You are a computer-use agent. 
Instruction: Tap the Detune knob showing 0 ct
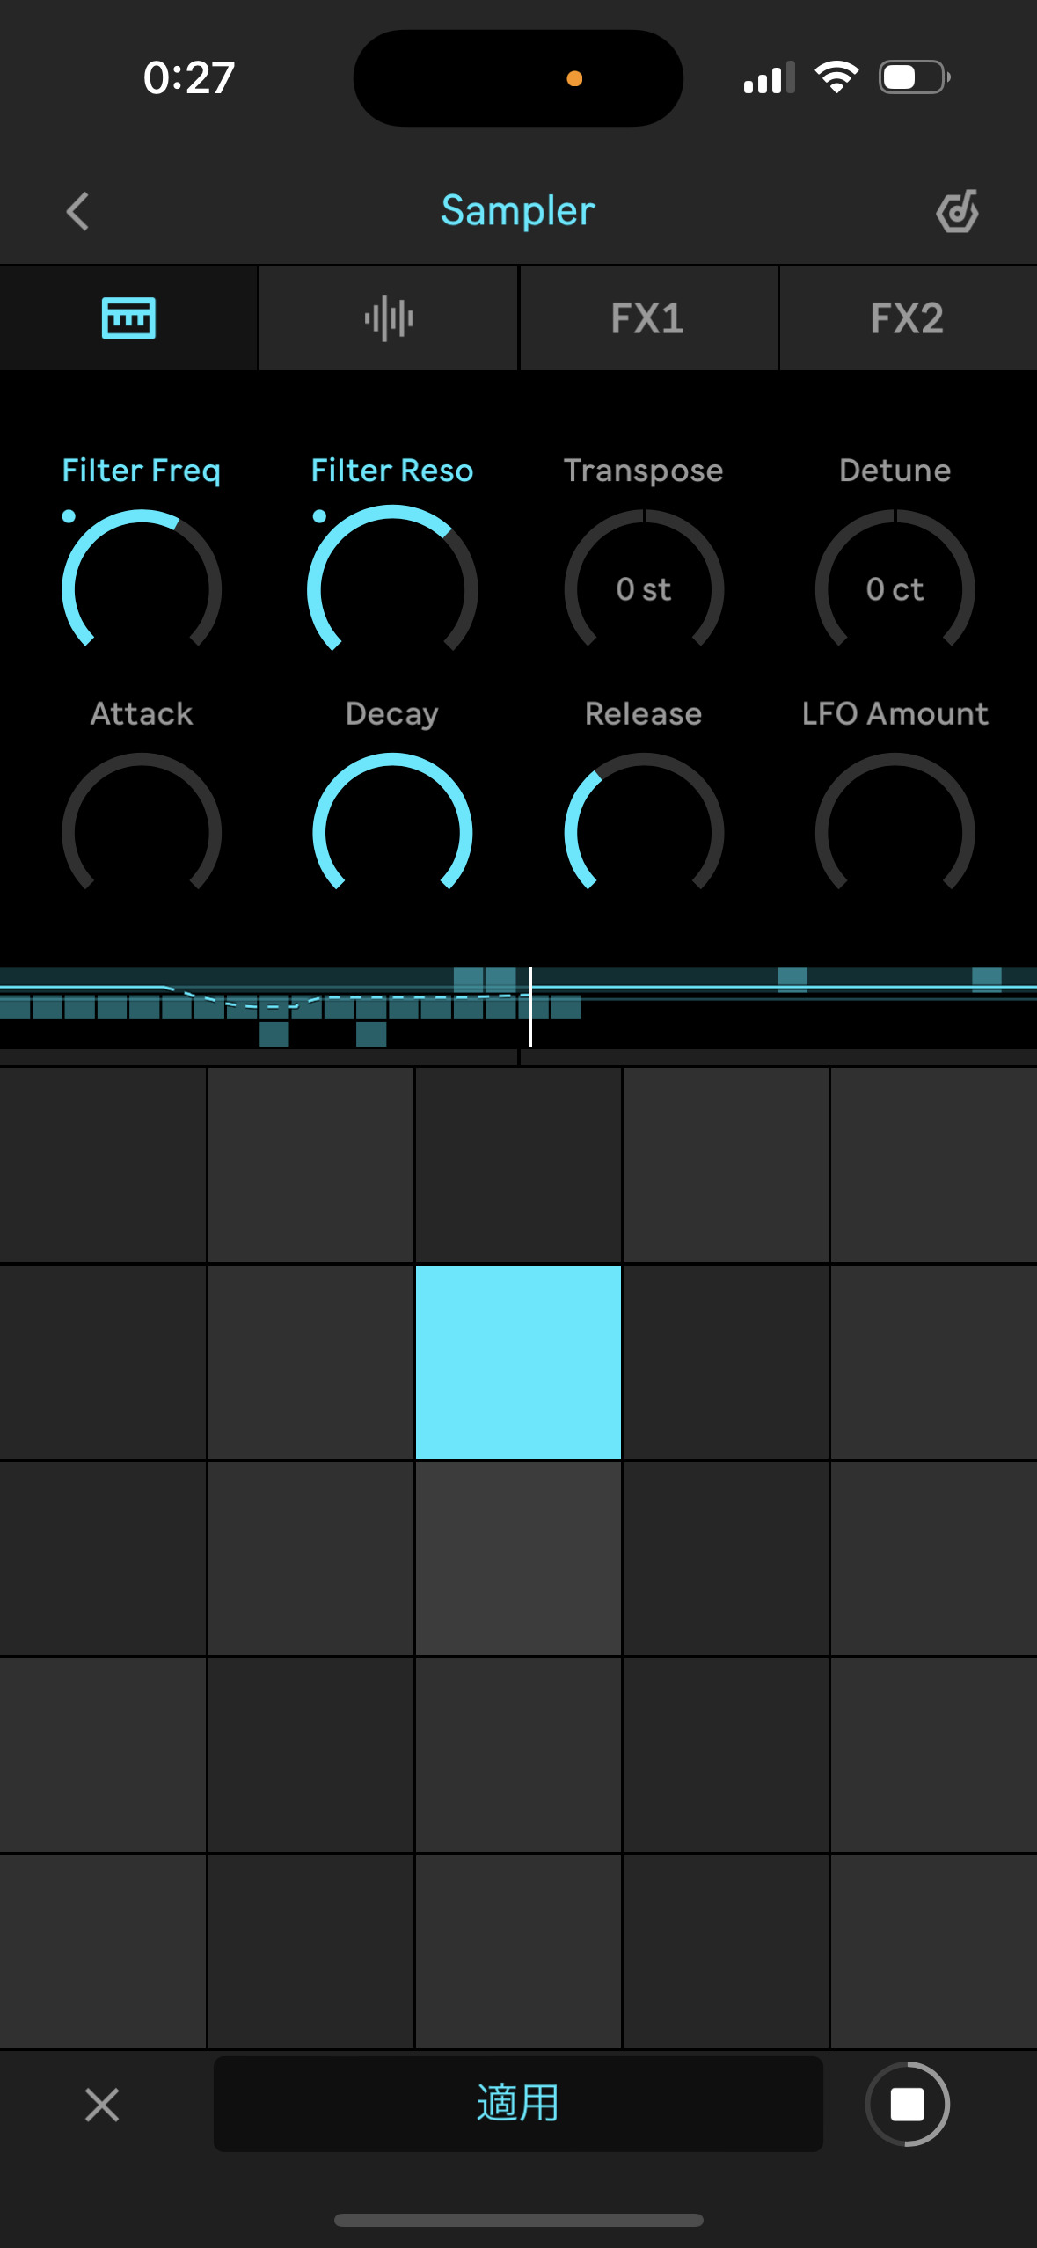[x=895, y=588]
